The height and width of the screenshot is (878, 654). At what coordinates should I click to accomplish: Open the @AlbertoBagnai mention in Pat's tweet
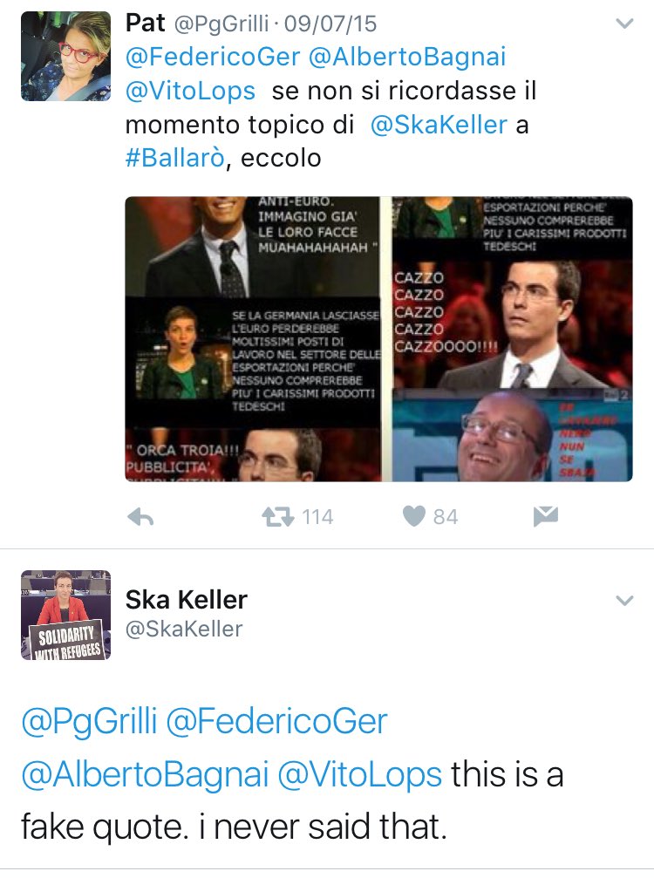407,58
